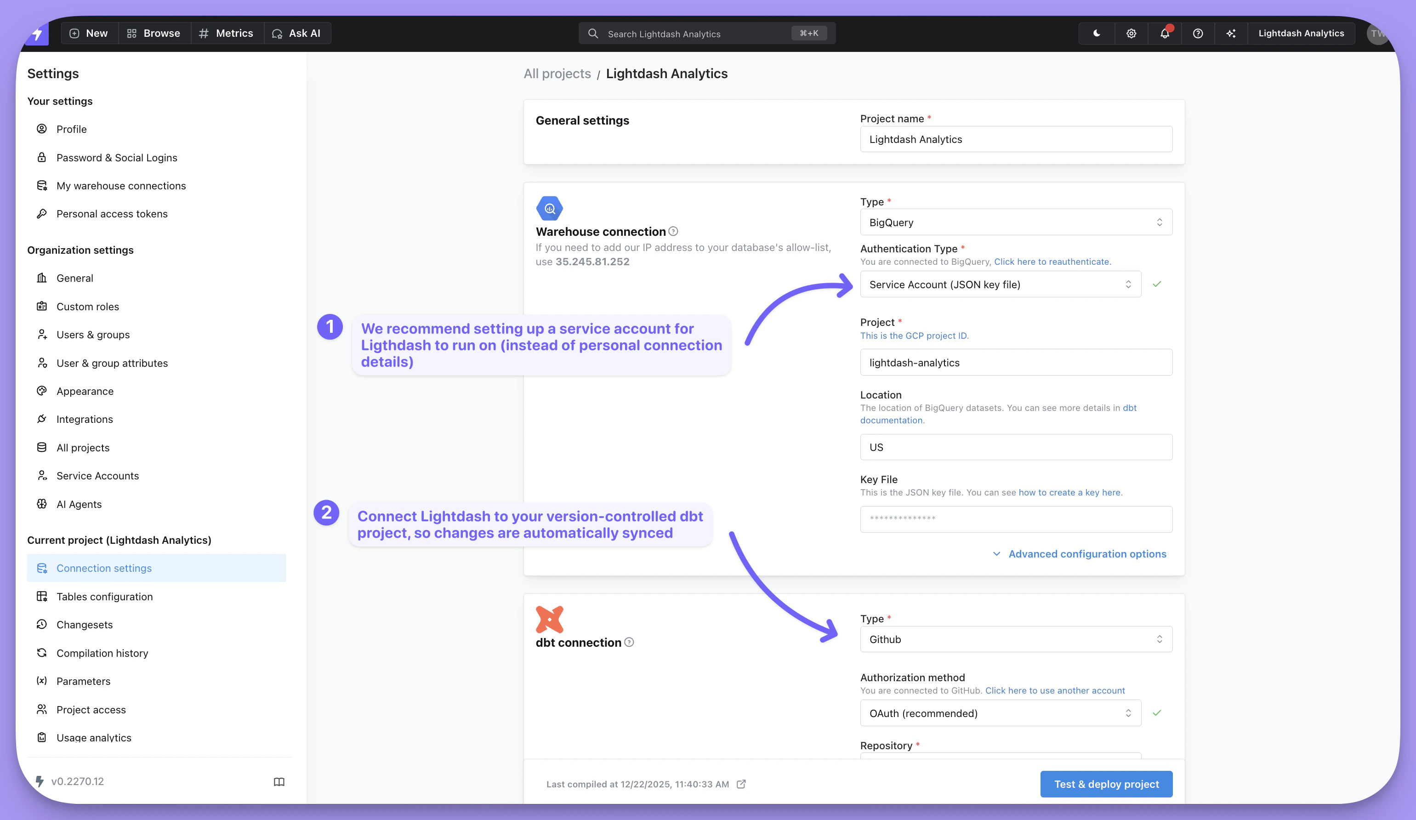
Task: Click Lightdash logo home icon
Action: click(x=37, y=34)
